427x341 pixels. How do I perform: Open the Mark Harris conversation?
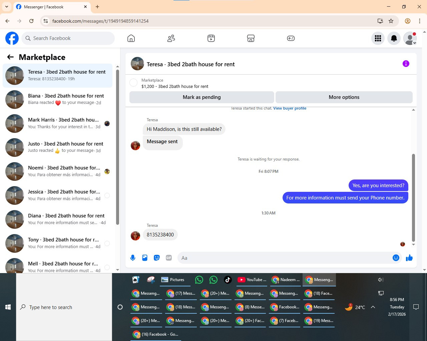pyautogui.click(x=58, y=124)
